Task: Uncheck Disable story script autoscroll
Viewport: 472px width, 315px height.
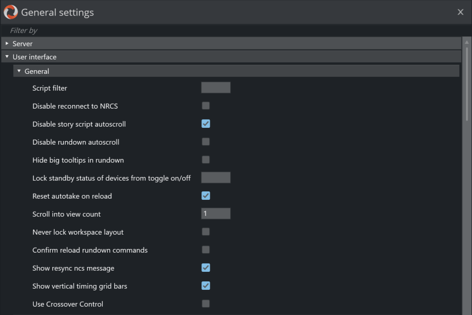Action: (206, 124)
